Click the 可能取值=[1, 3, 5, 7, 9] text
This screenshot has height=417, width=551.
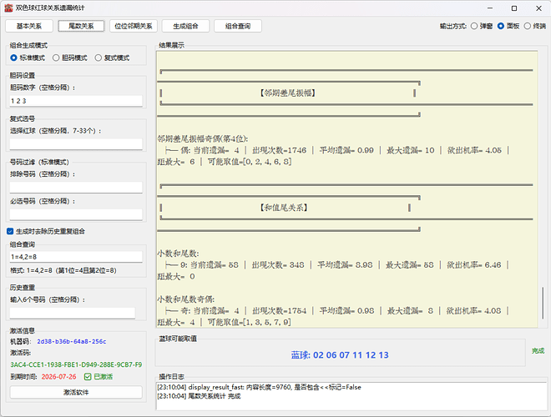tap(249, 322)
